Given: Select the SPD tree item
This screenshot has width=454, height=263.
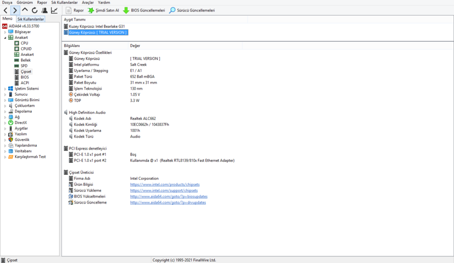Looking at the screenshot, I should click(24, 66).
